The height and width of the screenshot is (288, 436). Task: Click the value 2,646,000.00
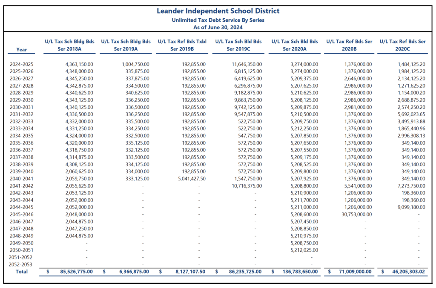(358, 79)
